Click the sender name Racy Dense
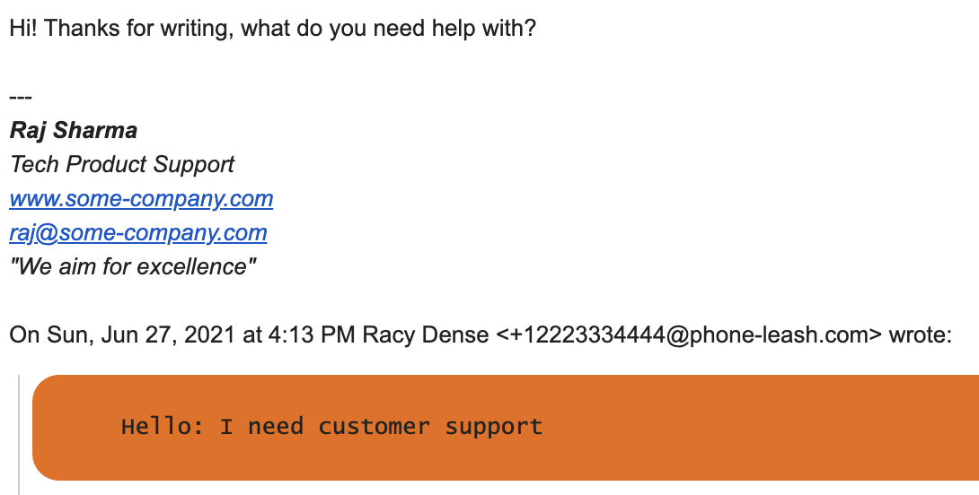The image size is (979, 495). click(425, 334)
